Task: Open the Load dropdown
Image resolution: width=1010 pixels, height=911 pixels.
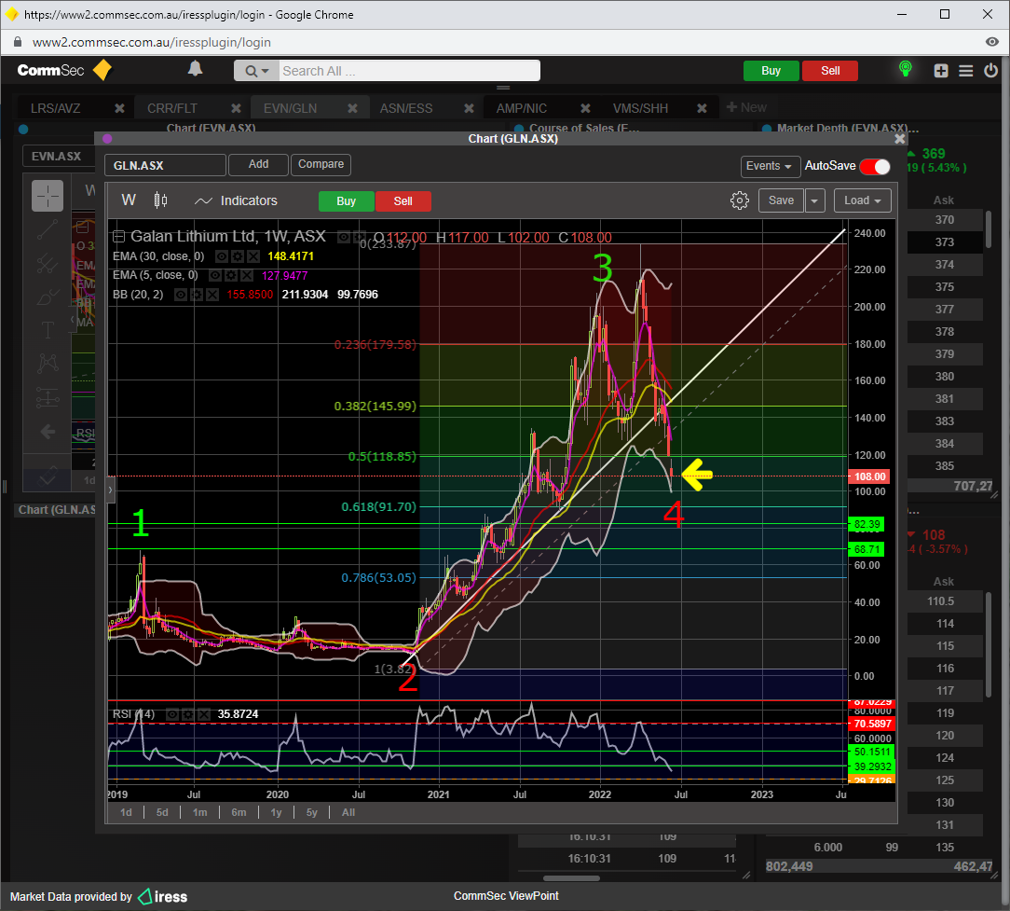Action: [863, 200]
